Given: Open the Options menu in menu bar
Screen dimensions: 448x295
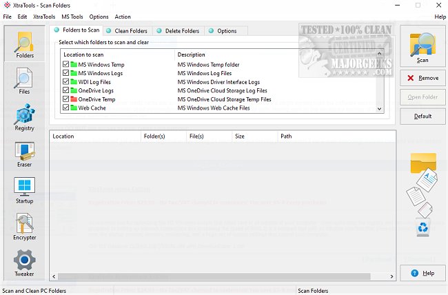Looking at the screenshot, I should (x=99, y=17).
